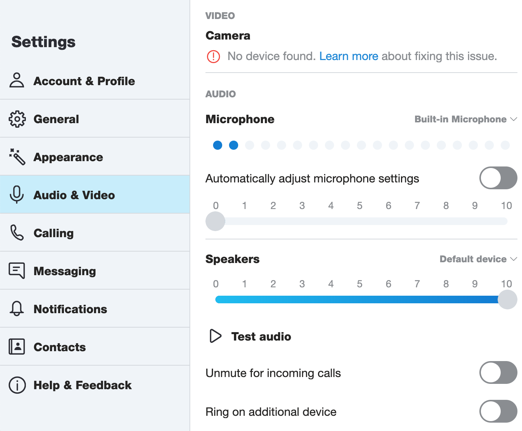Open the Contacts settings label
Viewport: 522px width, 431px height.
[x=60, y=347]
